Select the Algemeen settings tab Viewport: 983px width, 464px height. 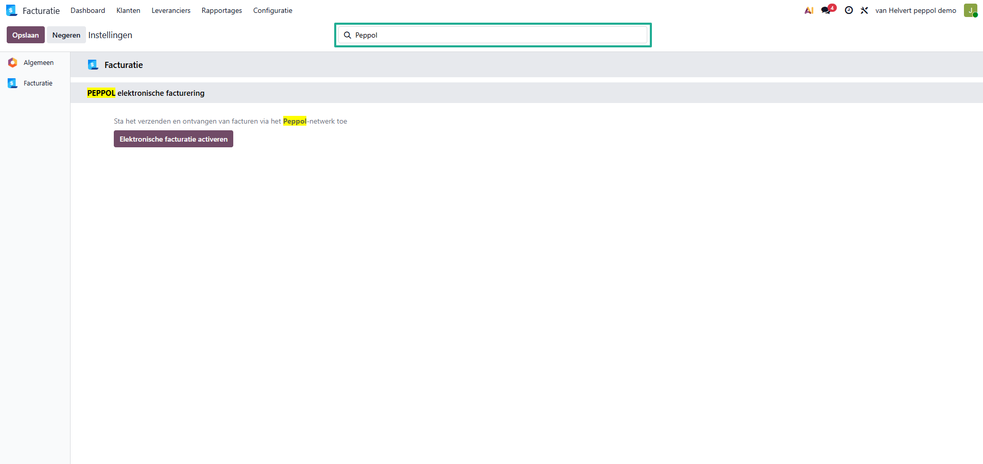pyautogui.click(x=39, y=63)
